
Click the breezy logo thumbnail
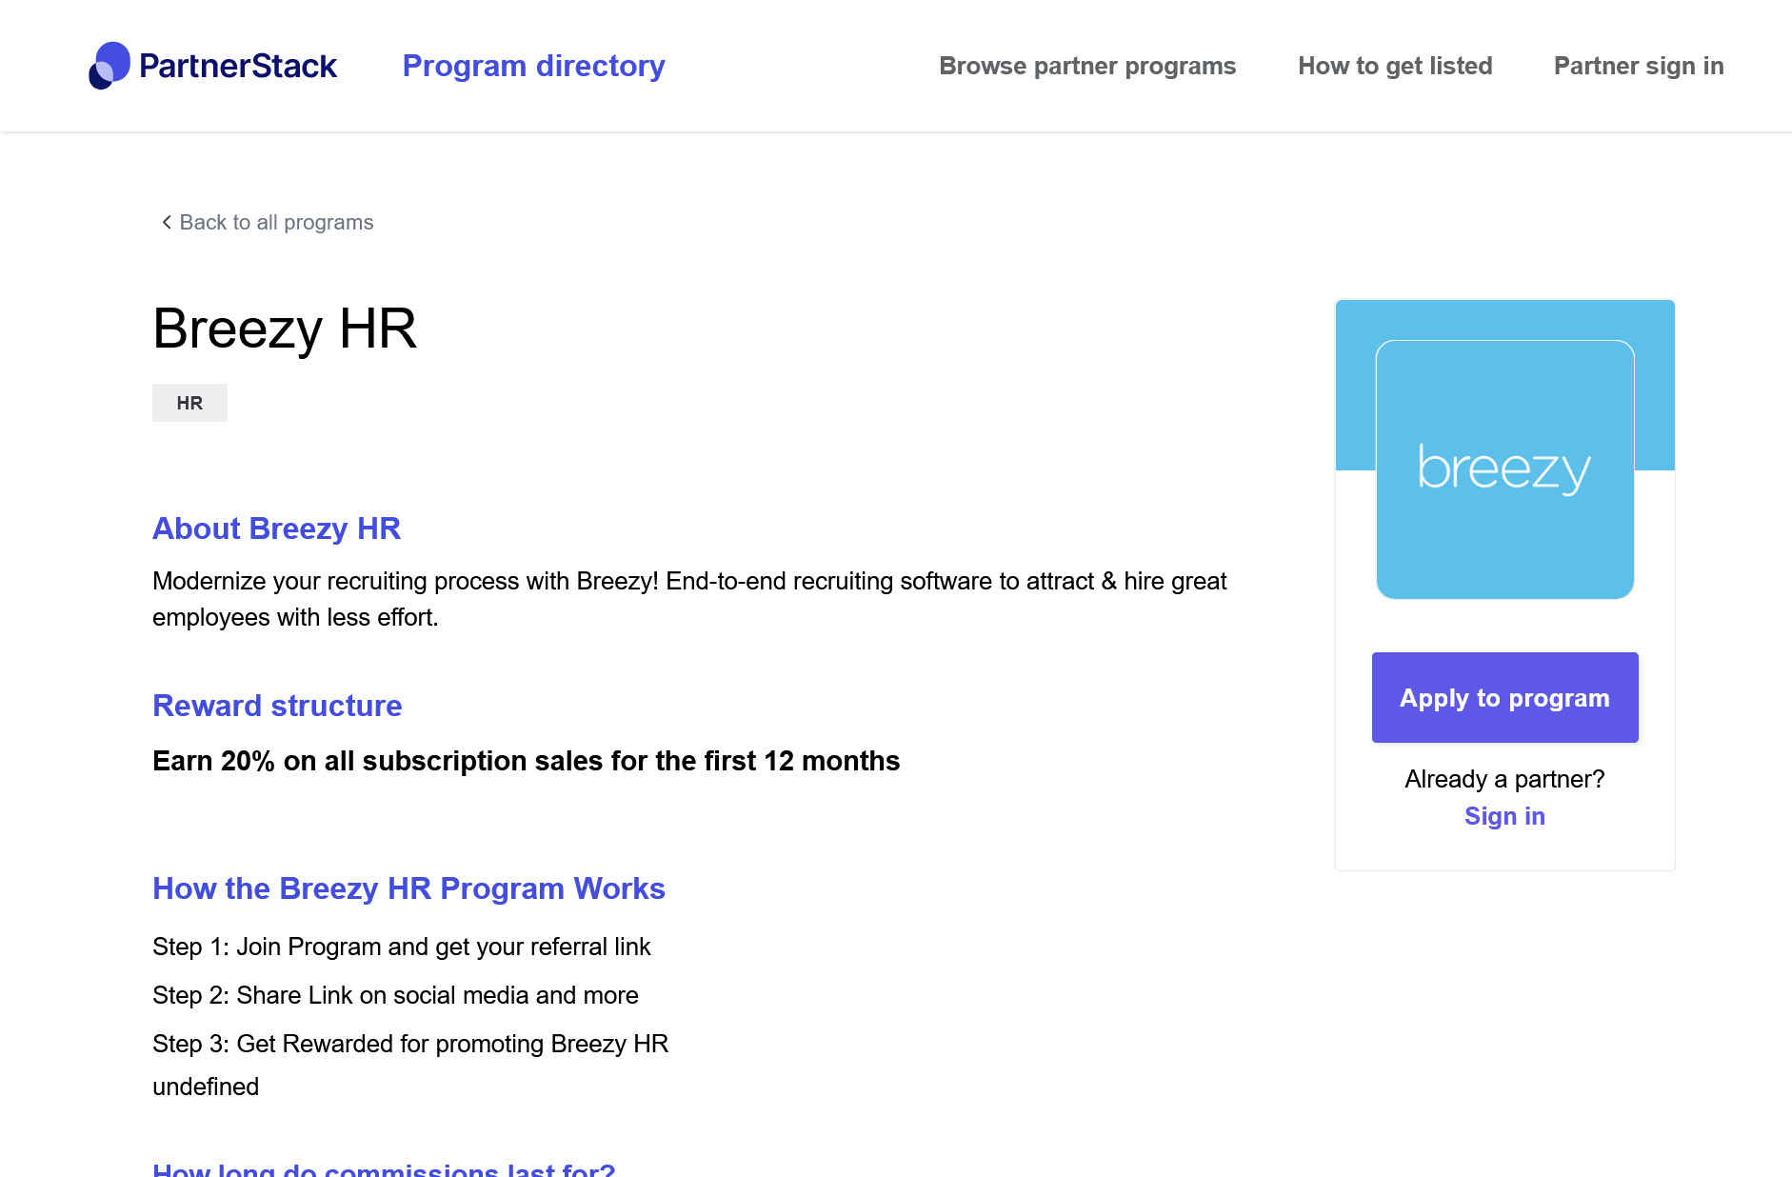(1504, 469)
